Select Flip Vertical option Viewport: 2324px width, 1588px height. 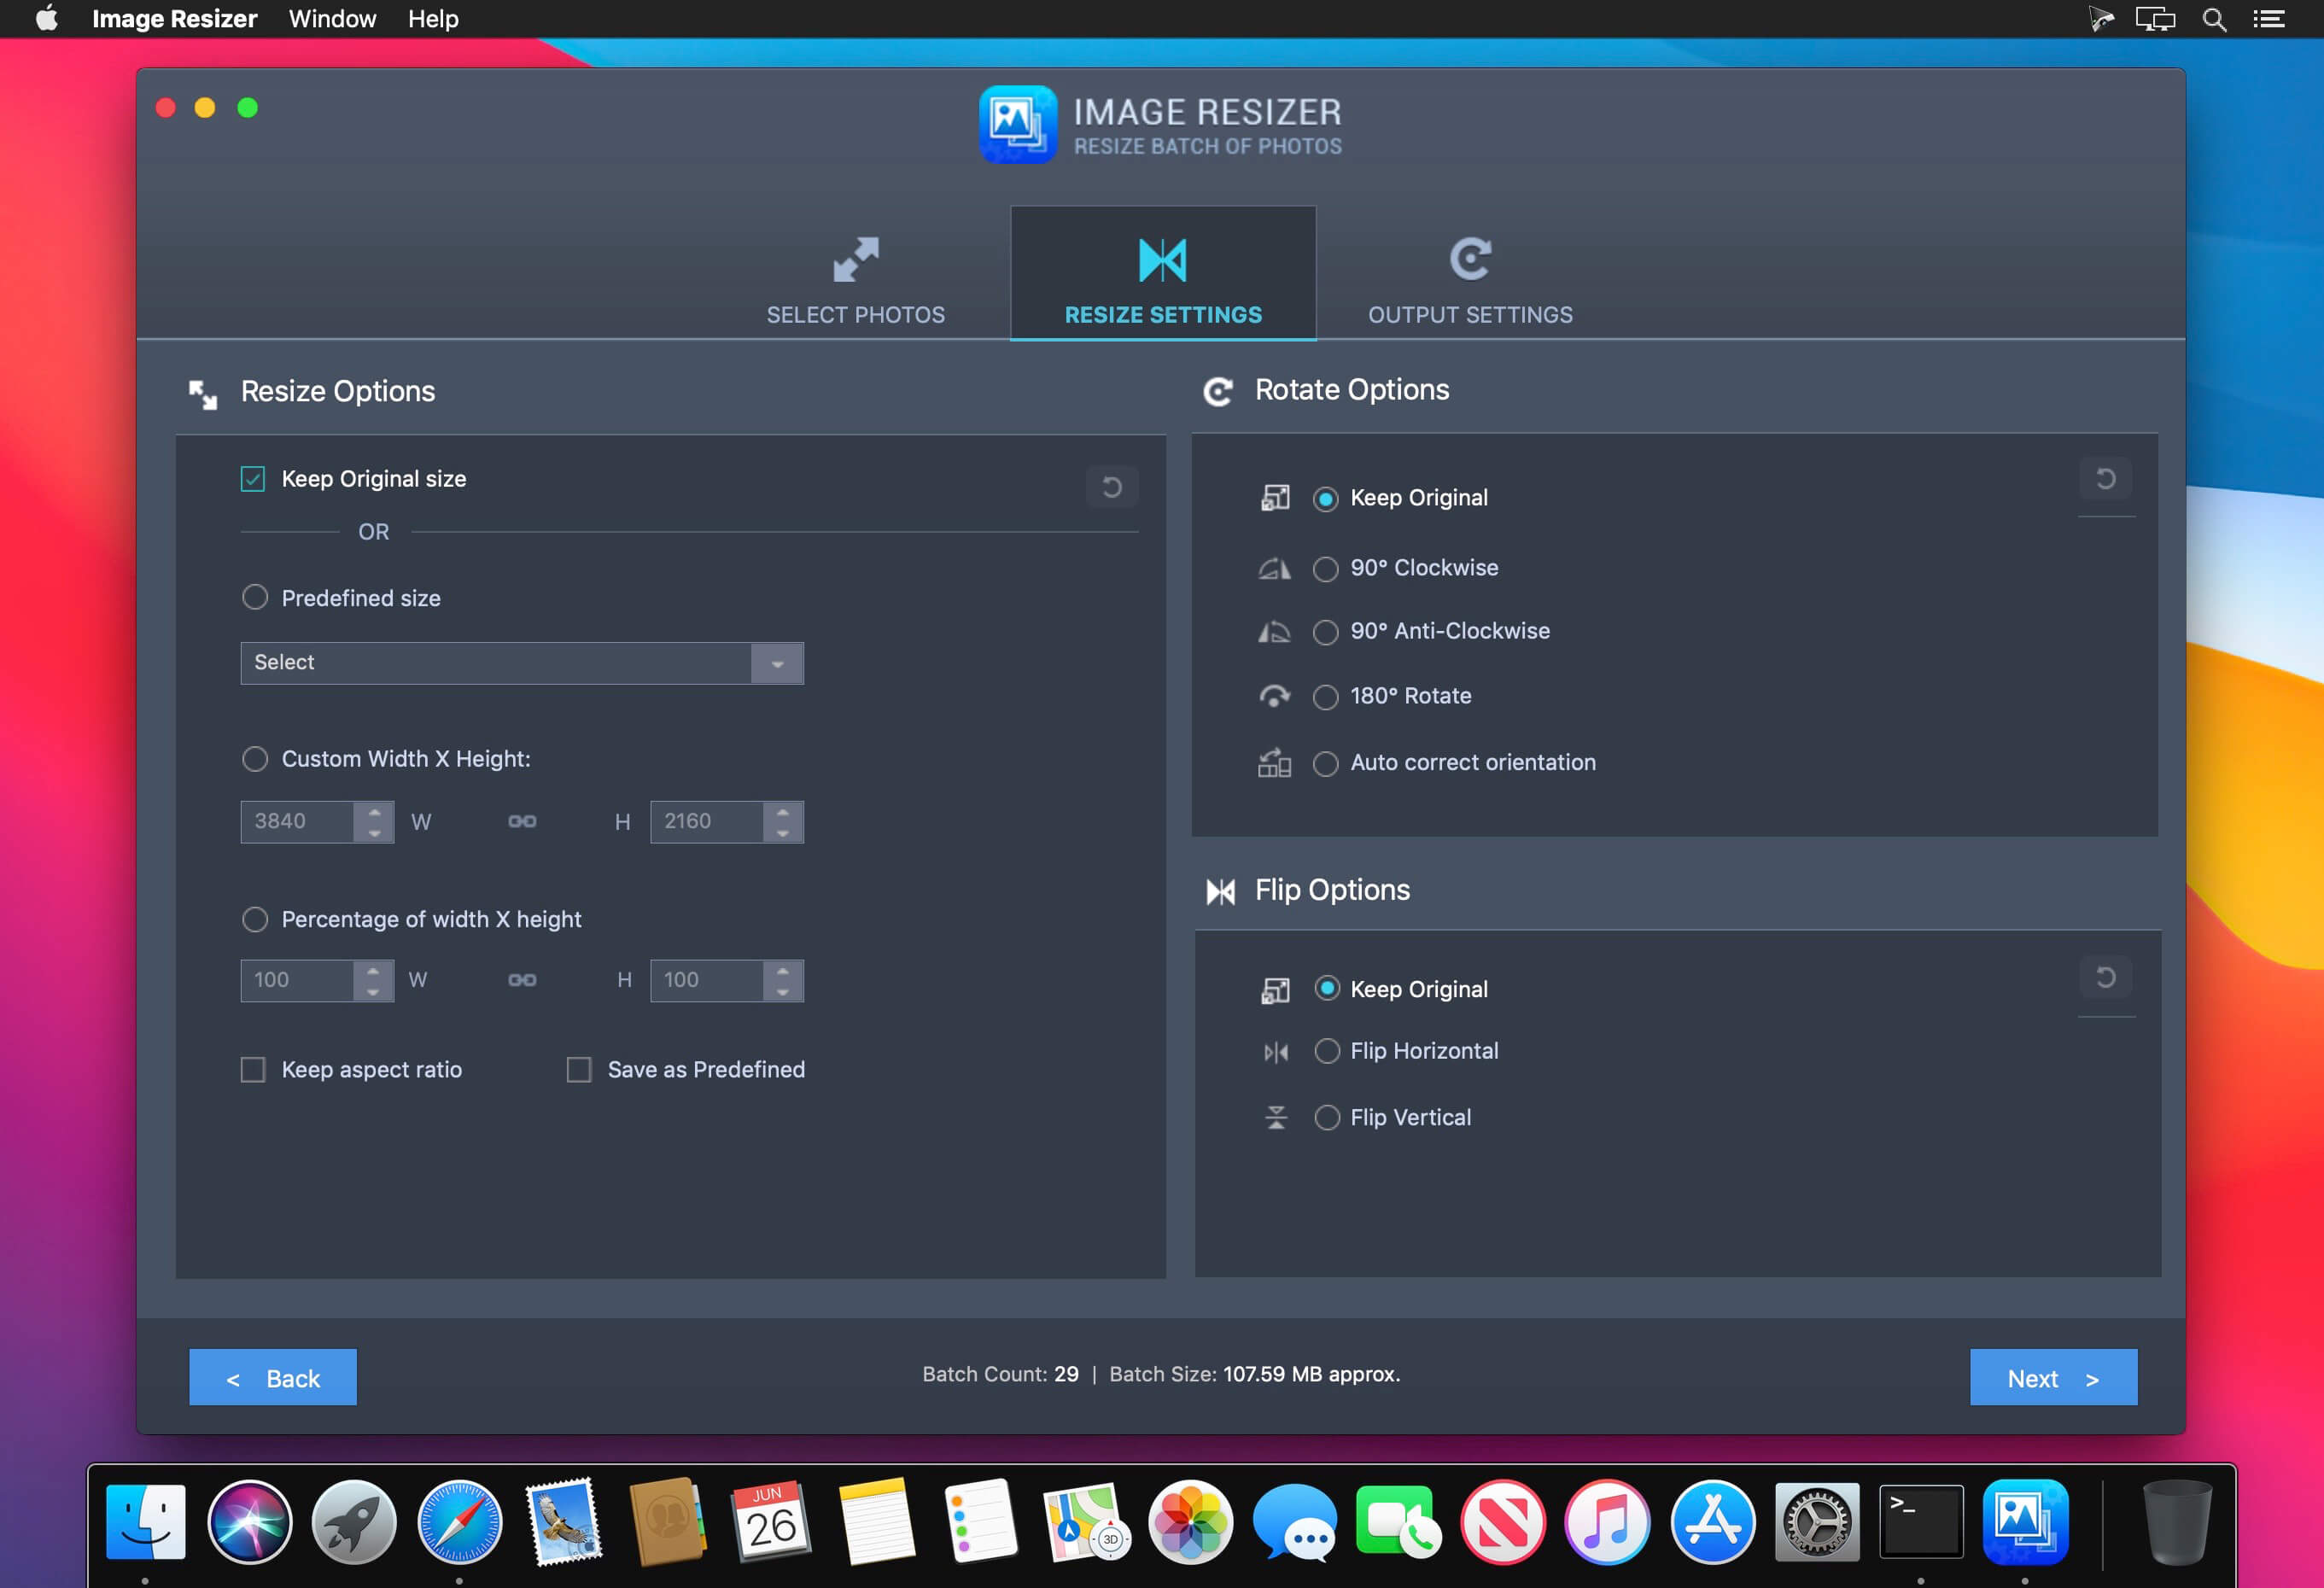click(1327, 1117)
